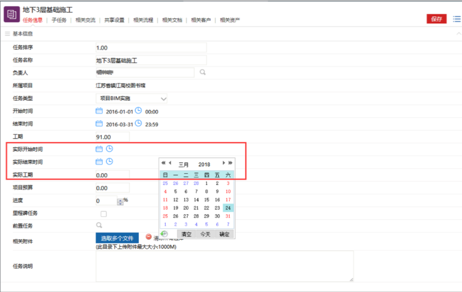Switch to 任务信息 tab
This screenshot has width=462, height=292.
tap(32, 20)
